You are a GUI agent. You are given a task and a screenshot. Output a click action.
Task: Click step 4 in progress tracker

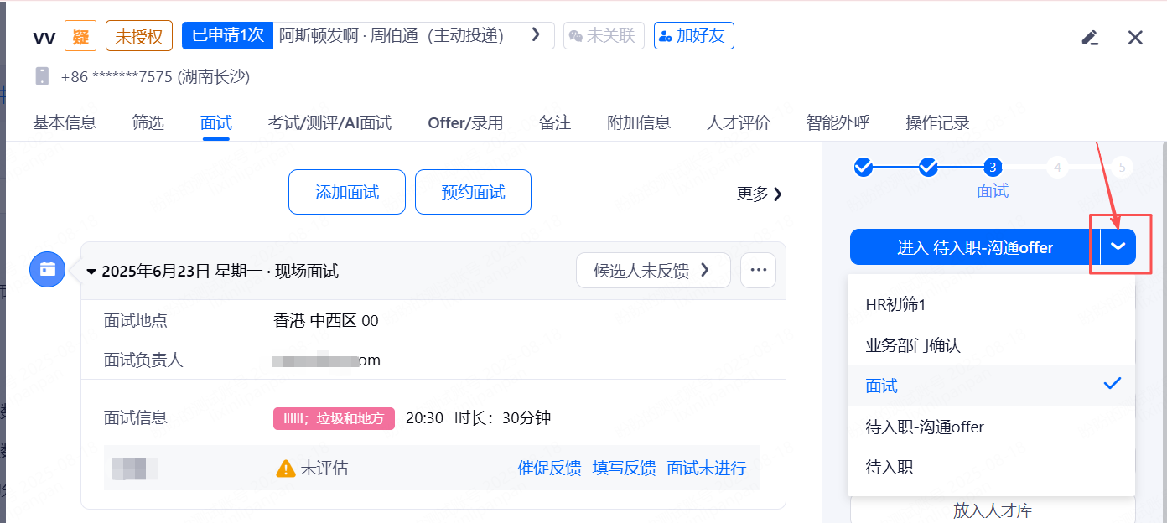pyautogui.click(x=1057, y=168)
